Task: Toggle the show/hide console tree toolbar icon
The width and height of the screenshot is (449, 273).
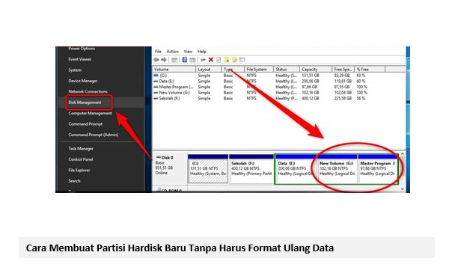Action: click(x=174, y=60)
